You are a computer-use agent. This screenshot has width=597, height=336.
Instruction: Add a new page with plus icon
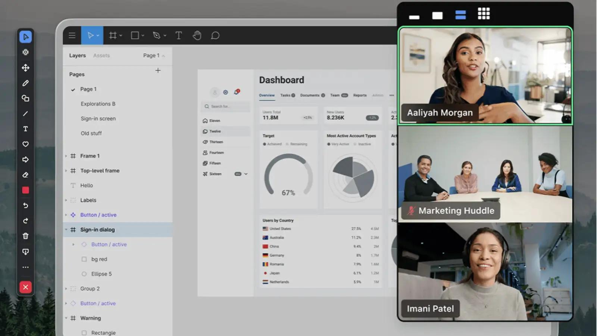[158, 70]
